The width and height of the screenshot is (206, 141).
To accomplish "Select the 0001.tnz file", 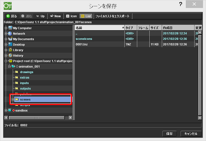I will point(136,44).
